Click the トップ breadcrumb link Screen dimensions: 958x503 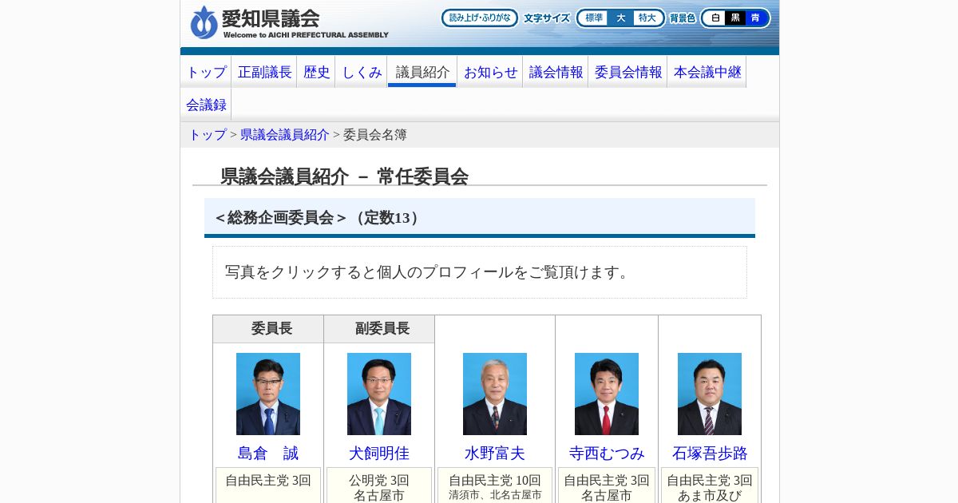click(x=208, y=135)
